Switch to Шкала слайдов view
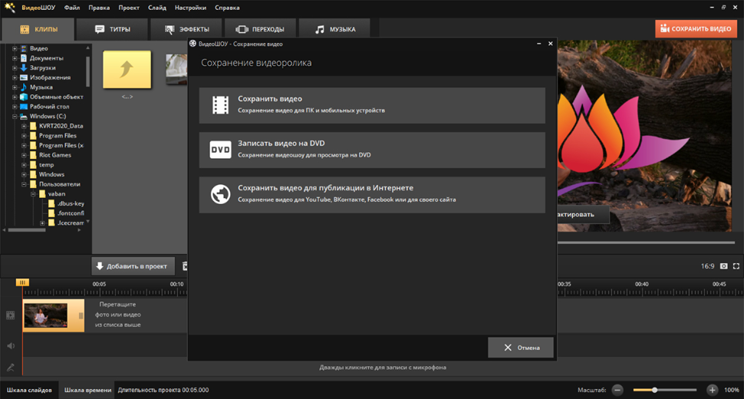The image size is (744, 399). (x=29, y=390)
